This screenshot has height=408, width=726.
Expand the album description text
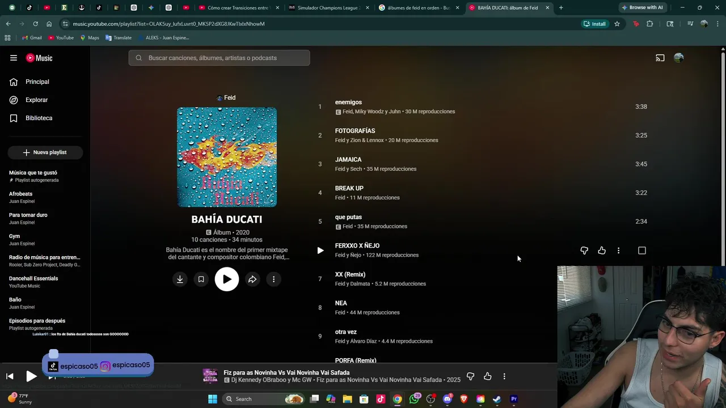(227, 253)
